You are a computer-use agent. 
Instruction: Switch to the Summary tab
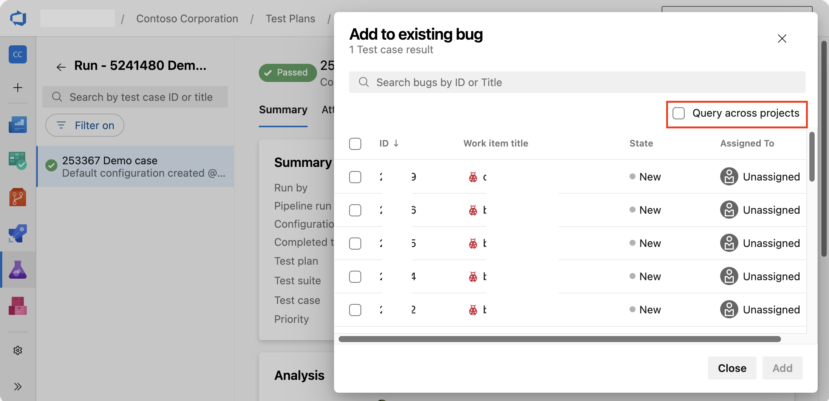(283, 110)
